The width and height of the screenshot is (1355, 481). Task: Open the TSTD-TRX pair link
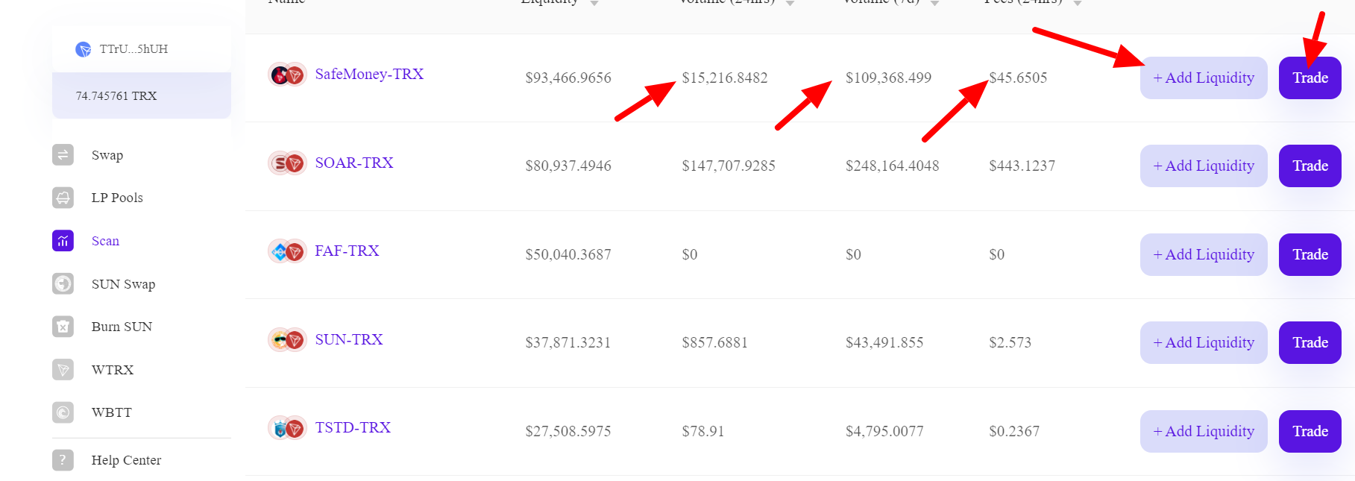[353, 427]
